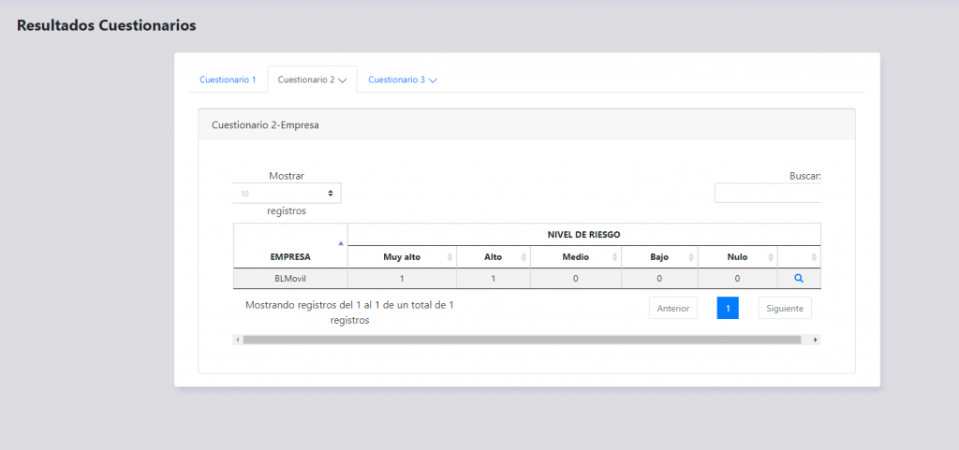
Task: Click the left arrow of the horizontal scrollbar
Action: pos(237,340)
